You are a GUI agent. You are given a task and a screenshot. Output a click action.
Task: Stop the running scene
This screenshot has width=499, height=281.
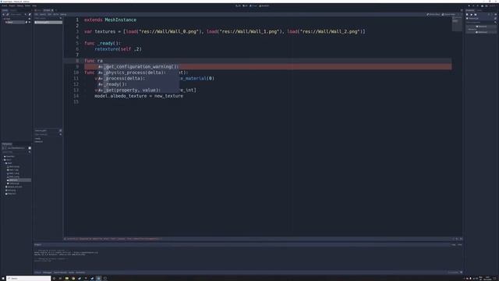pyautogui.click(x=477, y=5)
